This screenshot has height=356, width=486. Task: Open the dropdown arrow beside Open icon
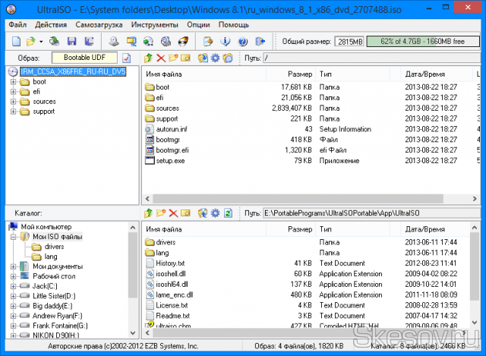tap(40, 41)
